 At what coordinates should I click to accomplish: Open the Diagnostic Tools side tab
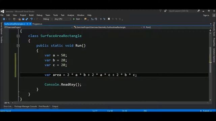214,29
